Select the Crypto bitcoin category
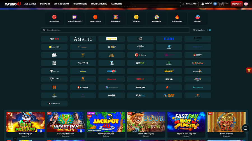Viewport: 252px width, 141px height. point(136,18)
